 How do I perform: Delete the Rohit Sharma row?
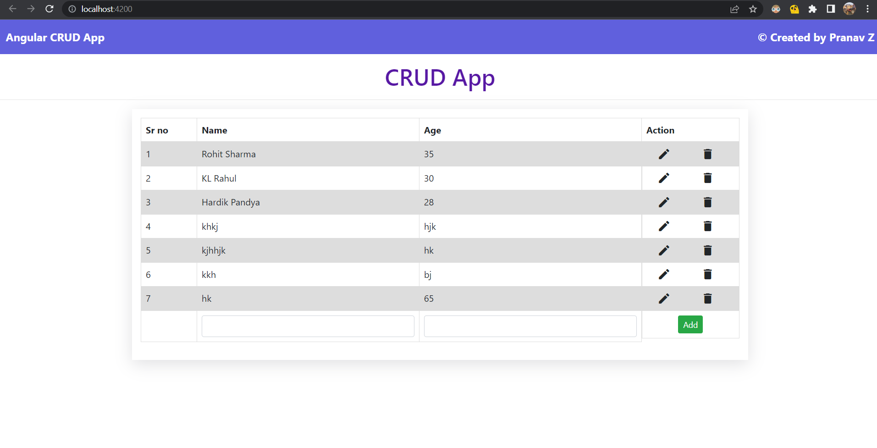coord(707,154)
